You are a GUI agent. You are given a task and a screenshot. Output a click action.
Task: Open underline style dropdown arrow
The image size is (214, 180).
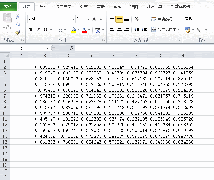(x=51, y=30)
